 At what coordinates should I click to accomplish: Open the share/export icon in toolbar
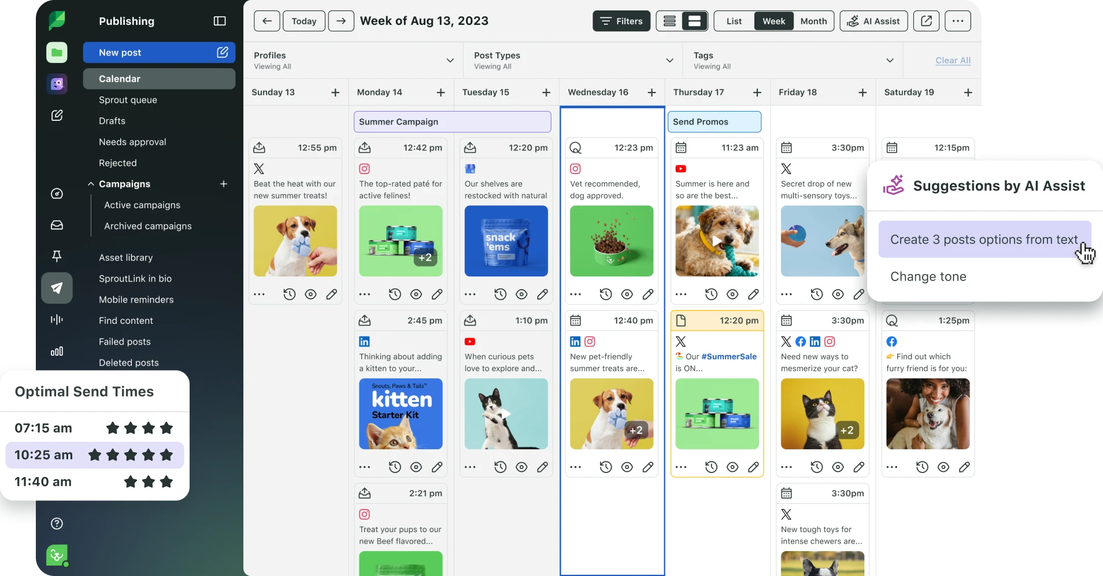(x=926, y=21)
